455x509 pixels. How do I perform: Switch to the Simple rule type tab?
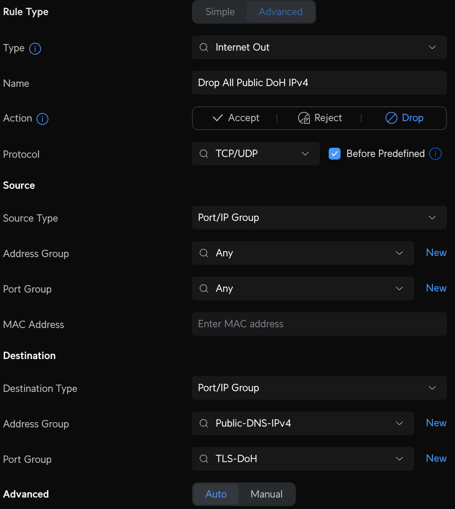[220, 12]
